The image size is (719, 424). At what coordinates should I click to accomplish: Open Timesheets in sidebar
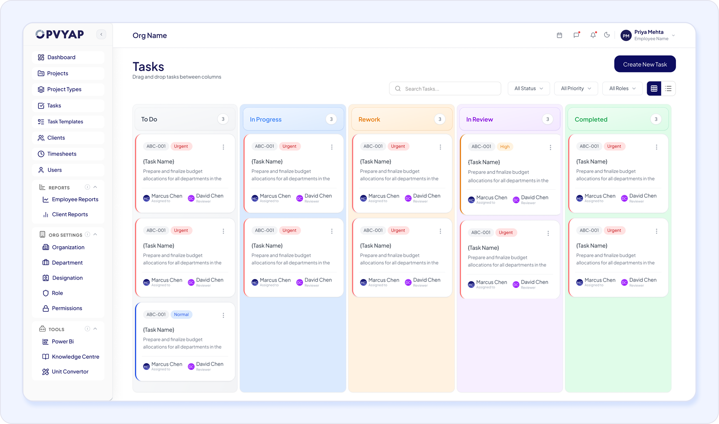68,154
